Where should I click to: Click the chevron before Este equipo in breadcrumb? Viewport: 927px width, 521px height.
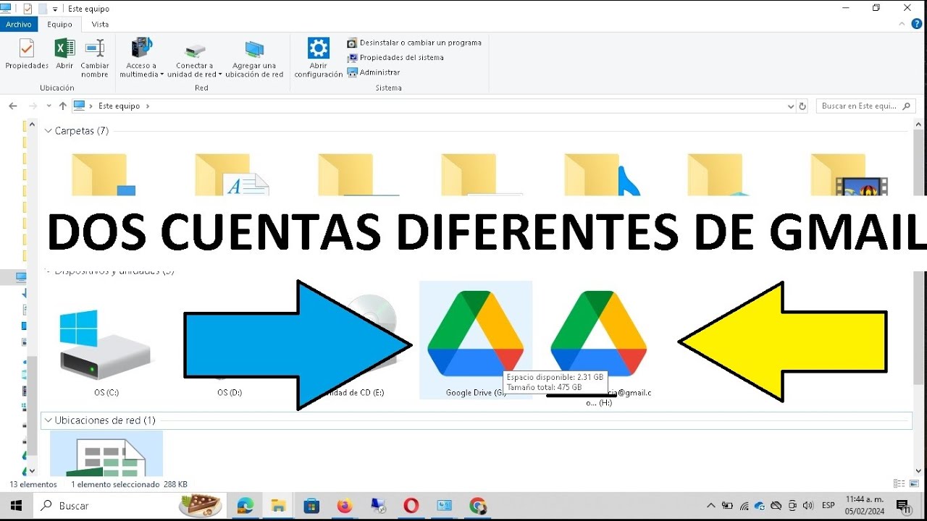tap(91, 106)
